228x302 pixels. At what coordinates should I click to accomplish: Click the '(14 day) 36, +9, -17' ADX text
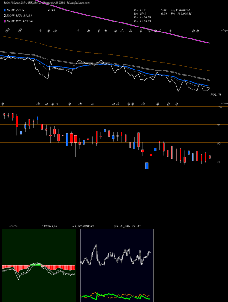click(x=128, y=226)
